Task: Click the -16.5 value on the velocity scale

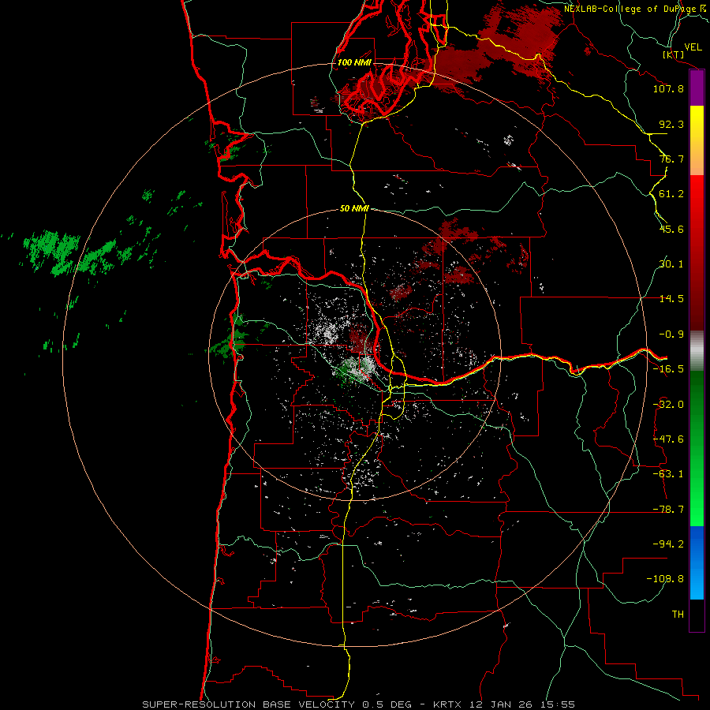Action: 668,369
